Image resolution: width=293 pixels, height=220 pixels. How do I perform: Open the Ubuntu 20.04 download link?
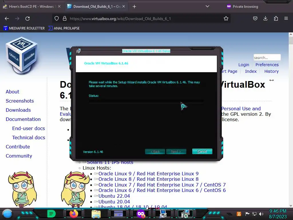coord(114,202)
